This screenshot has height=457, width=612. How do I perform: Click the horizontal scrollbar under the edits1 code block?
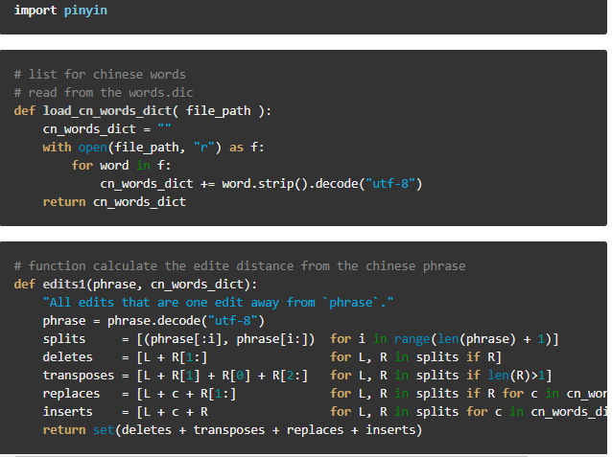point(271,455)
